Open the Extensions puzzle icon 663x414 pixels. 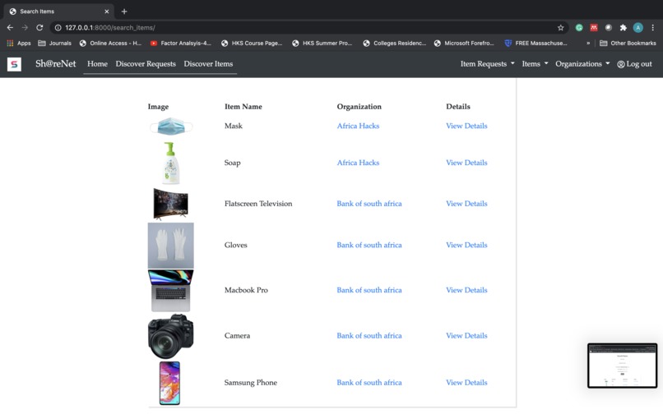[x=623, y=27]
